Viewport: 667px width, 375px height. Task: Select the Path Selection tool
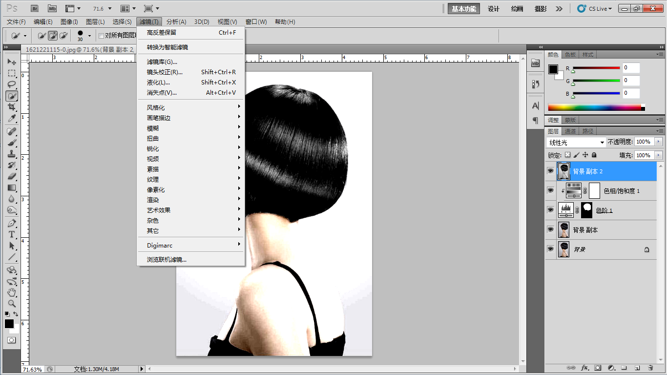[x=12, y=246]
